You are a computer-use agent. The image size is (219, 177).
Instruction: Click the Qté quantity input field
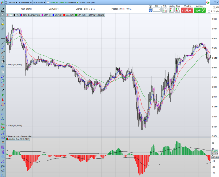coord(157,10)
